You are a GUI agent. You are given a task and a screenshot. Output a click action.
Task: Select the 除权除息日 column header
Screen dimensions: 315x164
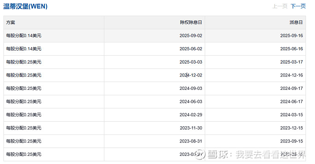(x=191, y=23)
